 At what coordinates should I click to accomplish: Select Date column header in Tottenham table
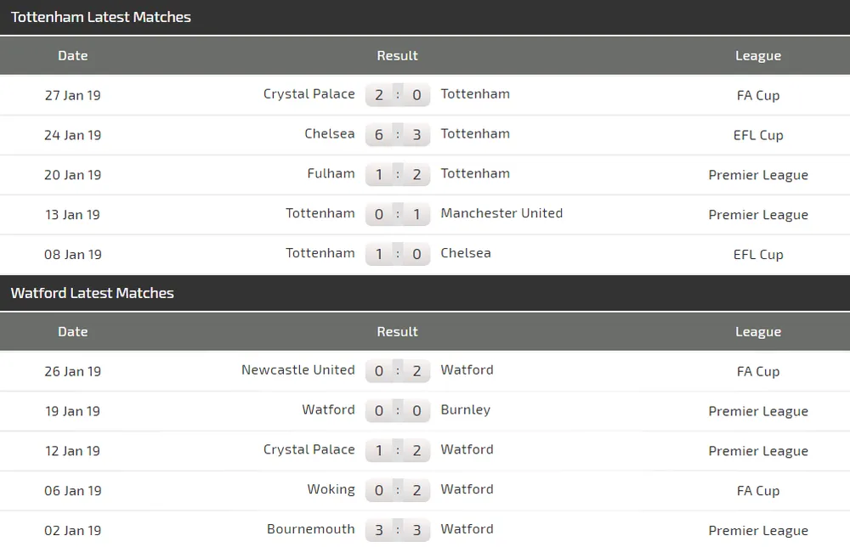[x=72, y=56]
